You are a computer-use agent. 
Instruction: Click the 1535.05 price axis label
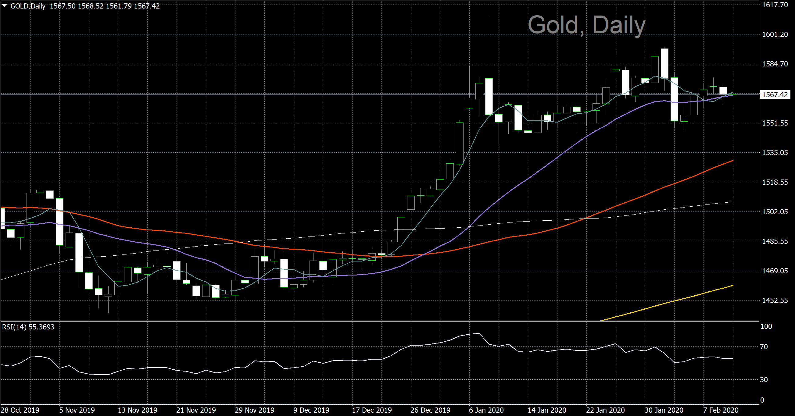click(775, 153)
